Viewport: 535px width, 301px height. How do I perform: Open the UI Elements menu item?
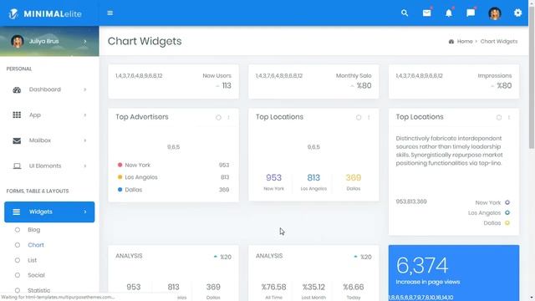tap(49, 166)
